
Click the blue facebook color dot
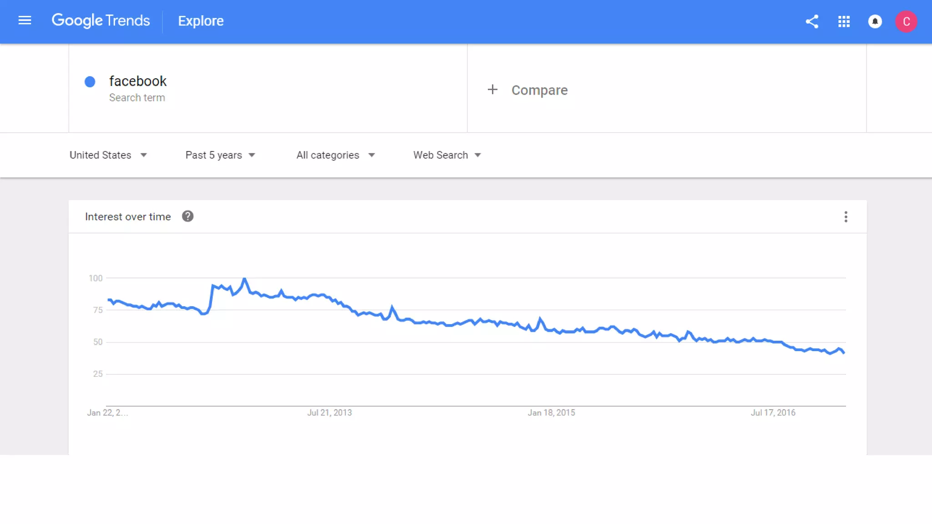tap(90, 82)
